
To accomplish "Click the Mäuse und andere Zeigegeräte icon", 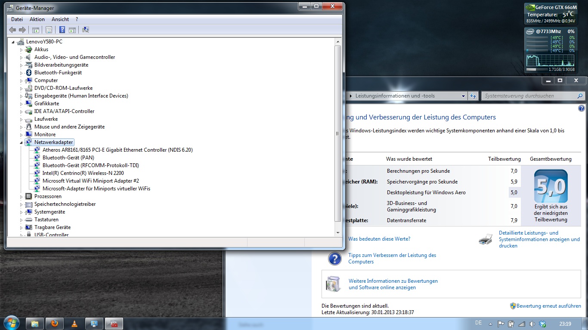I will click(29, 127).
